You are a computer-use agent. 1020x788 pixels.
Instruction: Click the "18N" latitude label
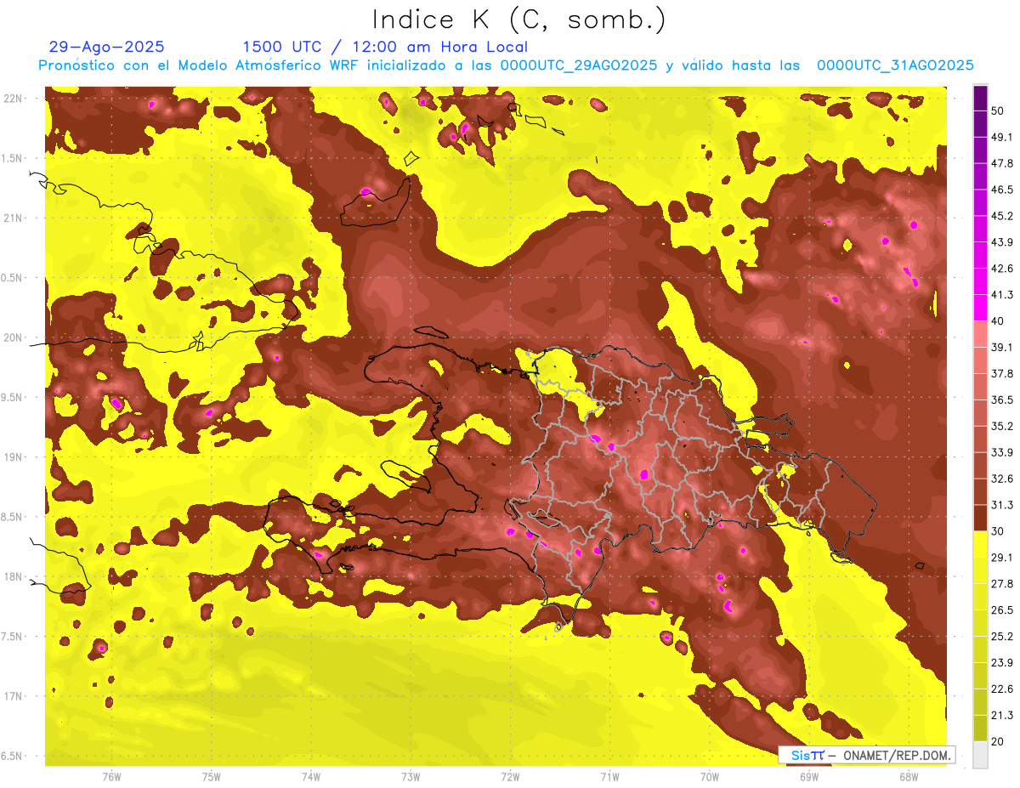coord(14,576)
